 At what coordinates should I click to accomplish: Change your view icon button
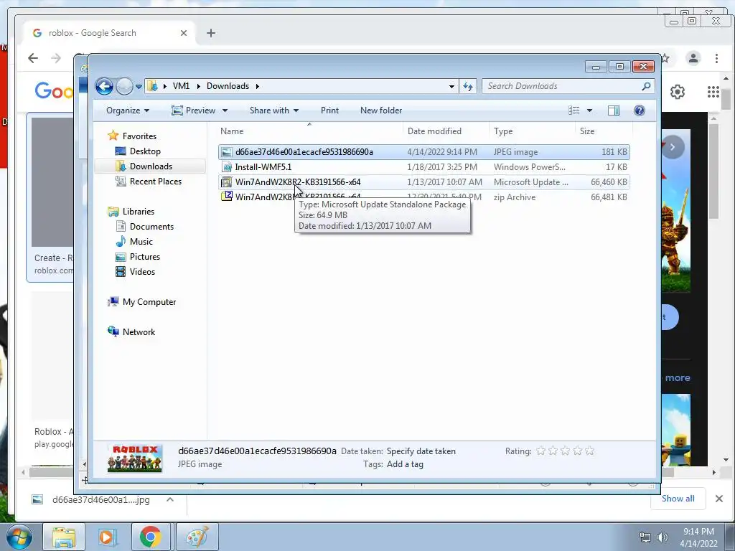click(x=574, y=110)
